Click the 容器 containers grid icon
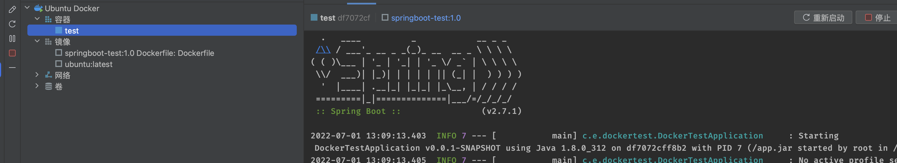 coord(48,20)
